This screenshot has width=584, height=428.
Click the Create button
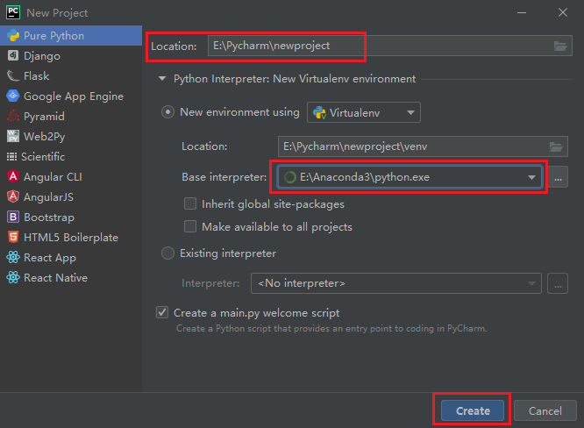click(x=473, y=410)
